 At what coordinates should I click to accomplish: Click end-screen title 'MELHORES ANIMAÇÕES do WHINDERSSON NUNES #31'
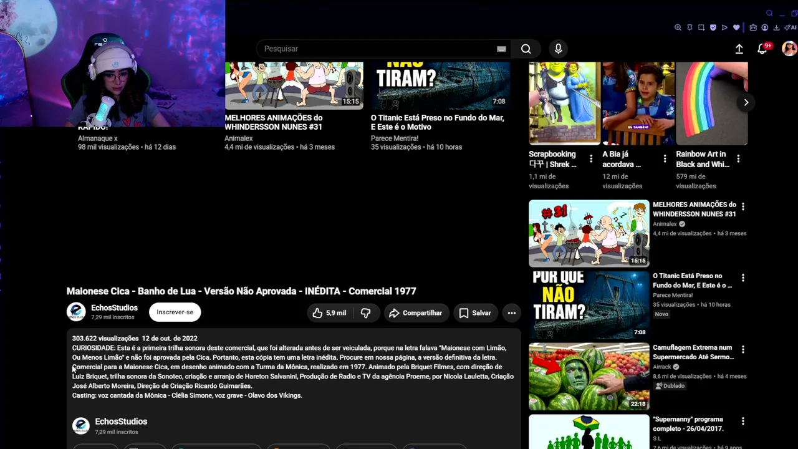274,122
